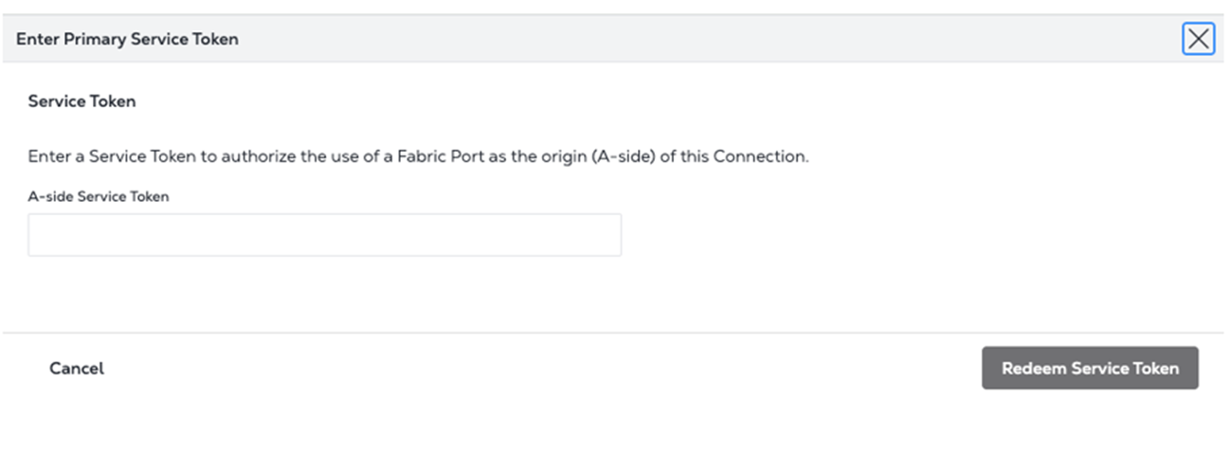Screen dimensions: 1232x454
Task: Click the bold "Service Token" heading
Action: point(82,101)
